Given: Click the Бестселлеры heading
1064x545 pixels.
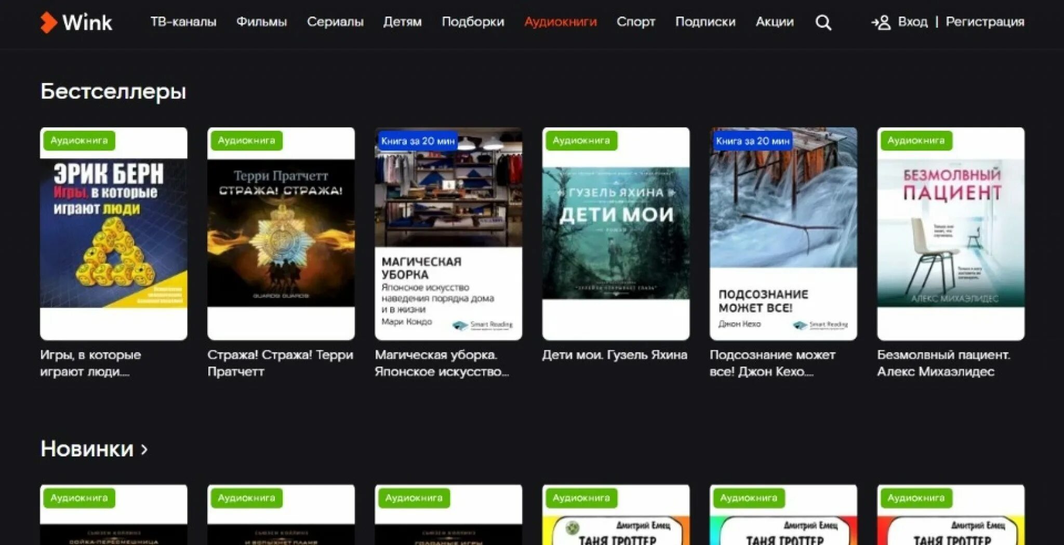Looking at the screenshot, I should [x=113, y=91].
